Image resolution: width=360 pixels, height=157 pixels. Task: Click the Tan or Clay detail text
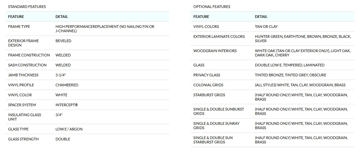click(266, 27)
